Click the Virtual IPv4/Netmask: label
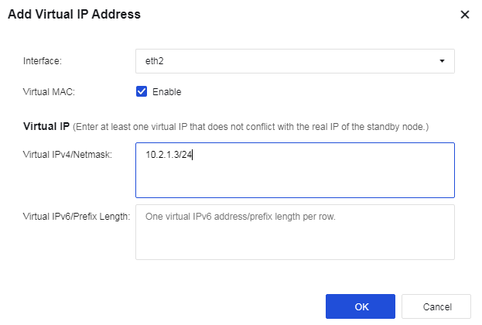This screenshot has height=325, width=482. (68, 155)
